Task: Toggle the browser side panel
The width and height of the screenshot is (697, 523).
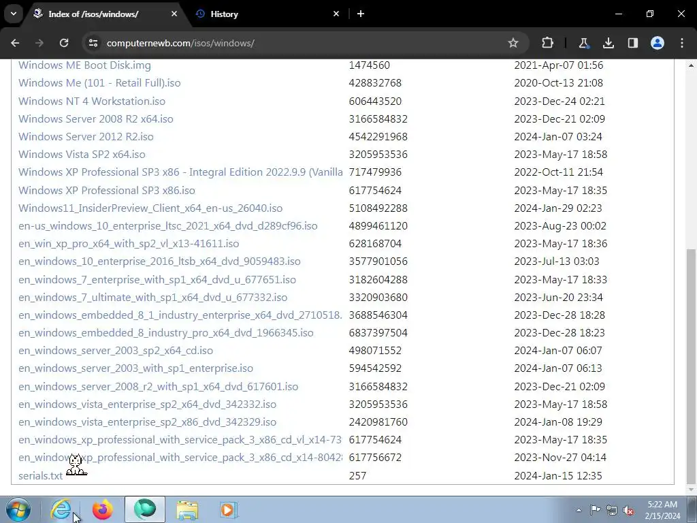Action: click(633, 43)
